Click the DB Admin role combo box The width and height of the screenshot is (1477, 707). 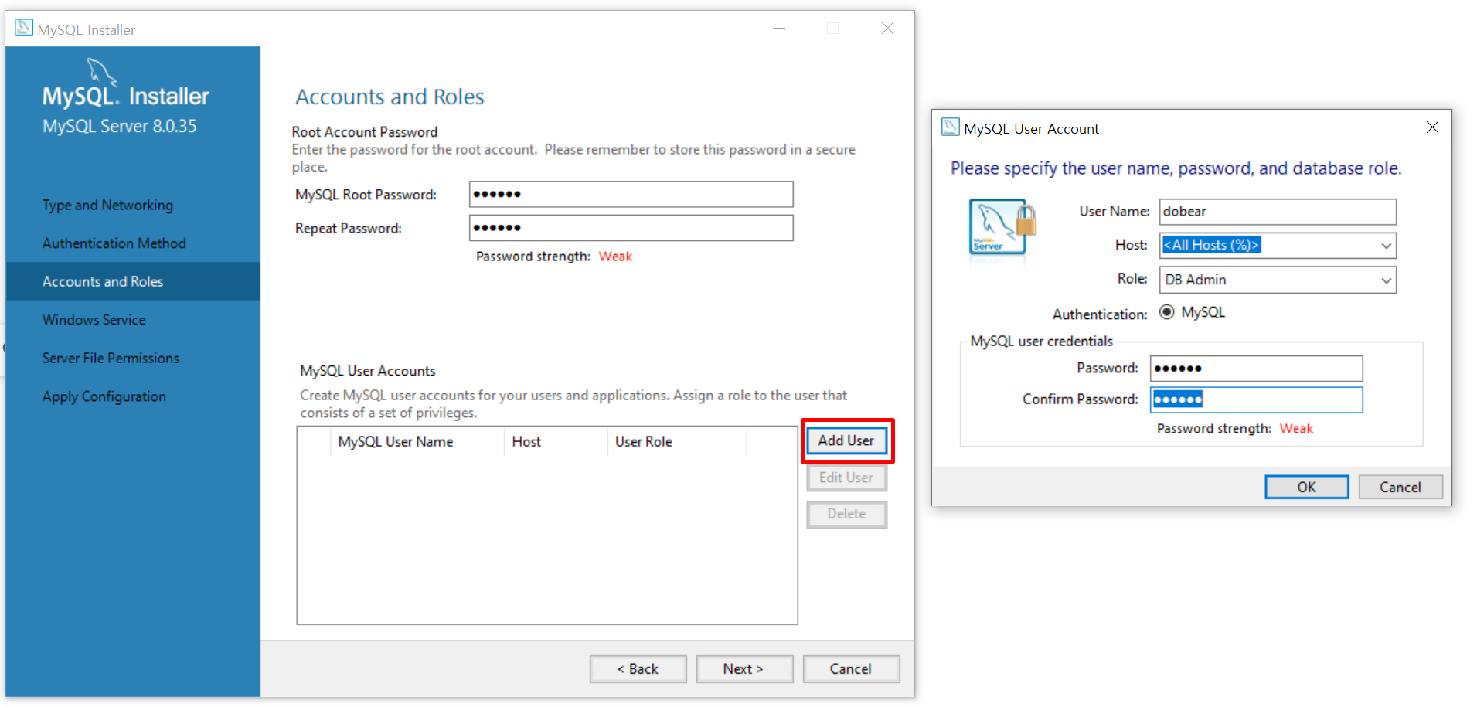[1278, 280]
